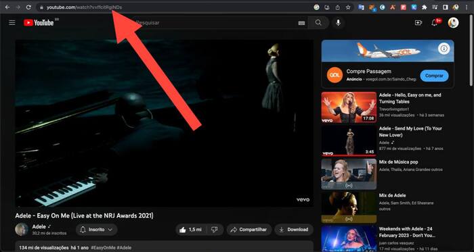The height and width of the screenshot is (252, 474).
Task: Click the voegol.com.br ad link
Action: pos(391,79)
